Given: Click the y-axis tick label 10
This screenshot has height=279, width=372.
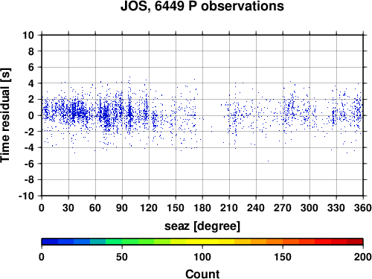Looking at the screenshot, I should pos(28,35).
